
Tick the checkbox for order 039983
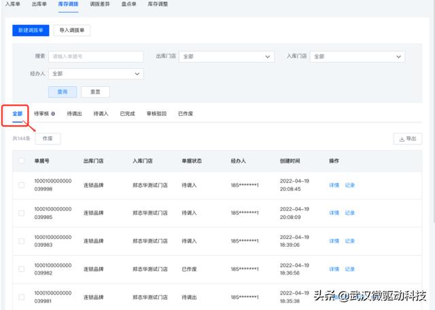point(22,241)
